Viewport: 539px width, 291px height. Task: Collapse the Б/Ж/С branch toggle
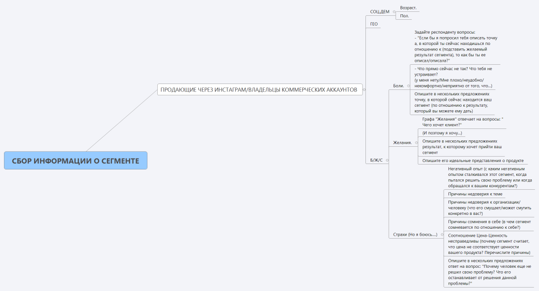tap(387, 160)
